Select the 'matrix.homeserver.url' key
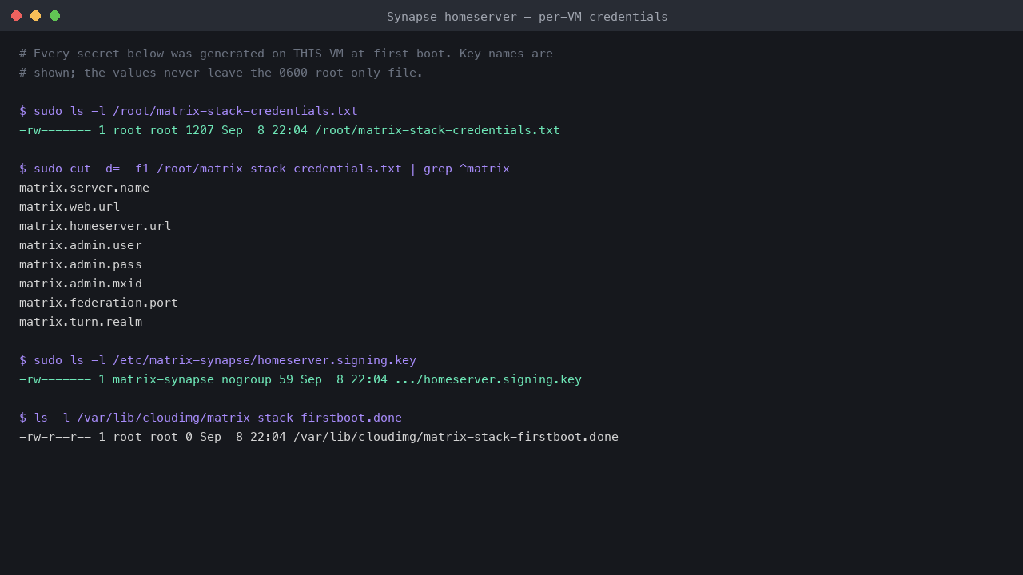Screen dimensions: 1023x575 coord(95,226)
